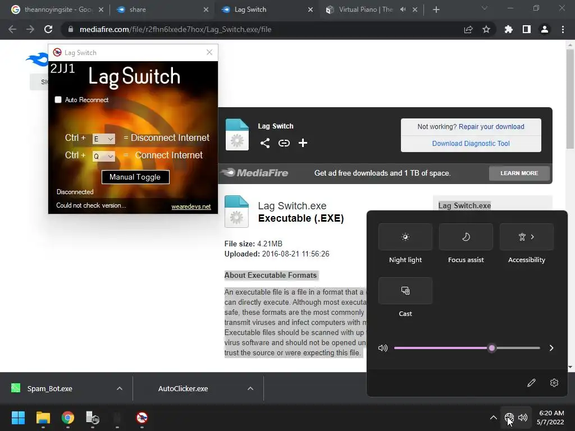Edit quick settings with pencil icon
This screenshot has height=431, width=575.
(x=531, y=383)
